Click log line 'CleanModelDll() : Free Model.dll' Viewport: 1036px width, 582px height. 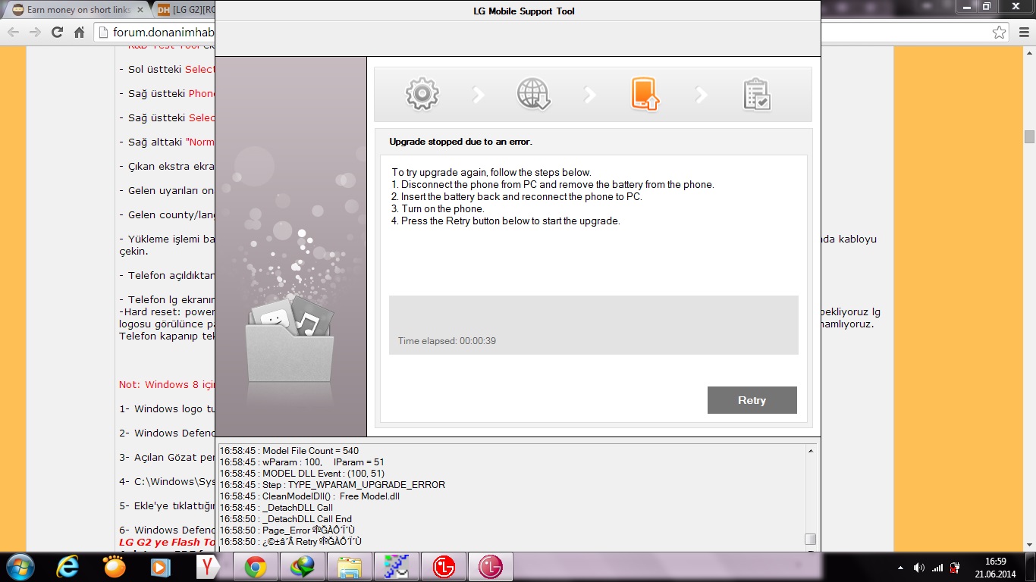point(309,496)
